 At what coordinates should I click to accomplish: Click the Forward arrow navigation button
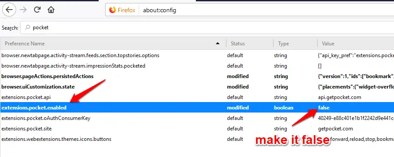click(23, 10)
